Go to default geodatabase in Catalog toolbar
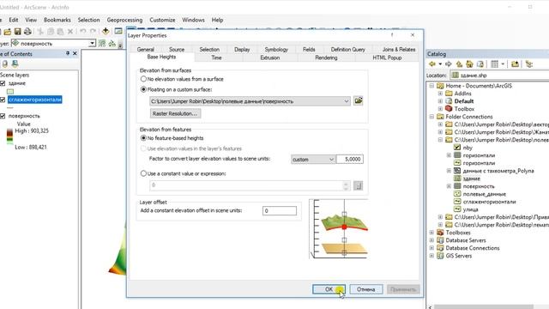The height and width of the screenshot is (309, 549). 480,64
